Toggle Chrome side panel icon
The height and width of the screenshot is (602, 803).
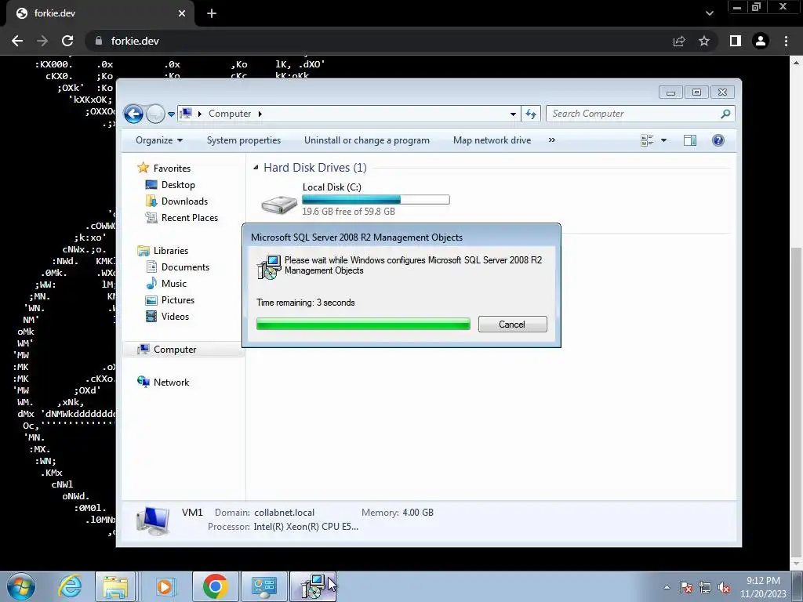coord(736,41)
